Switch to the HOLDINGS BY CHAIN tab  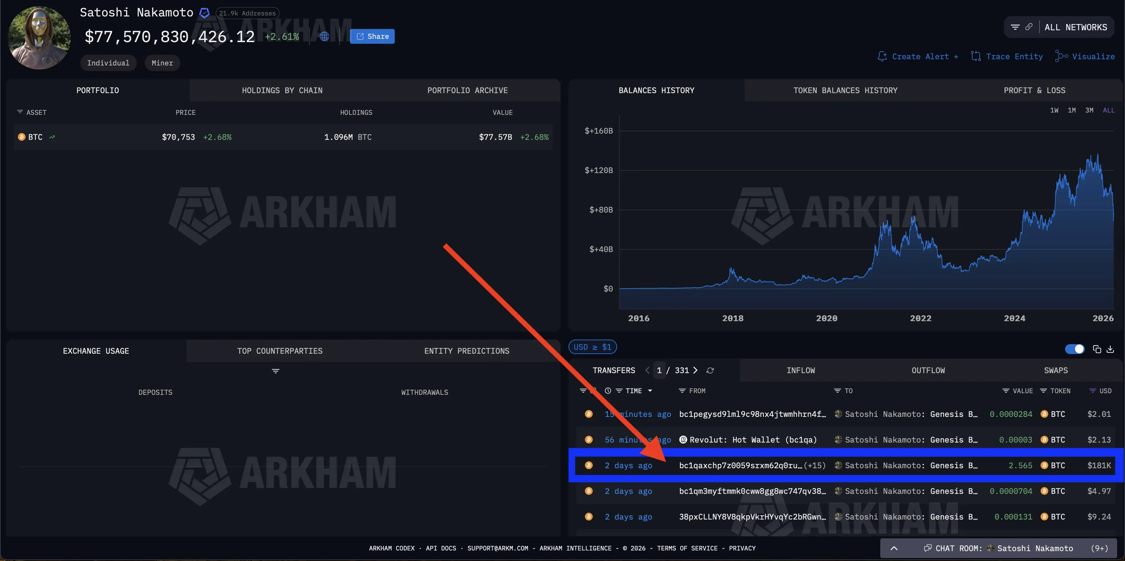[x=282, y=90]
